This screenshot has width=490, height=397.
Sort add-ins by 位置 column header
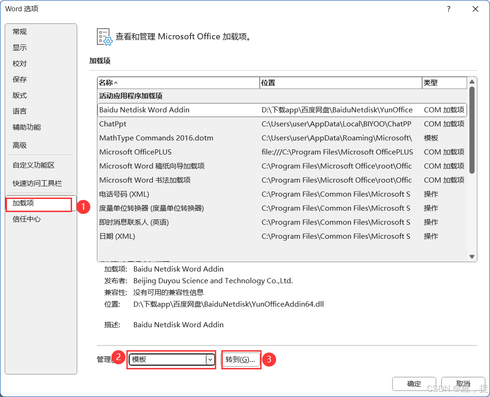(341, 83)
